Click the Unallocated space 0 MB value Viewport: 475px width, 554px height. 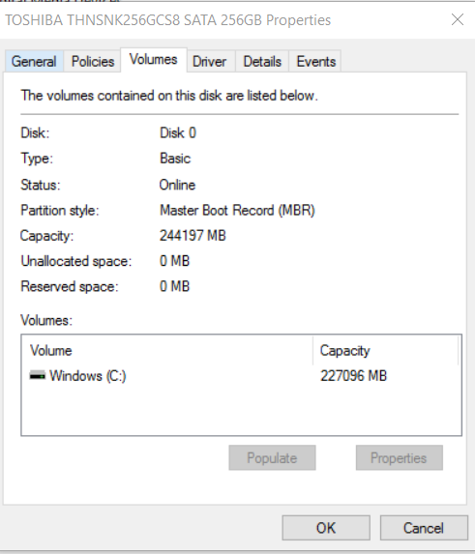174,261
